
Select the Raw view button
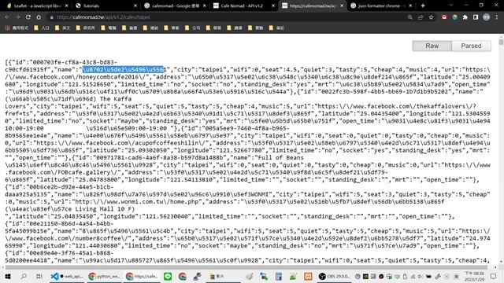(432, 46)
